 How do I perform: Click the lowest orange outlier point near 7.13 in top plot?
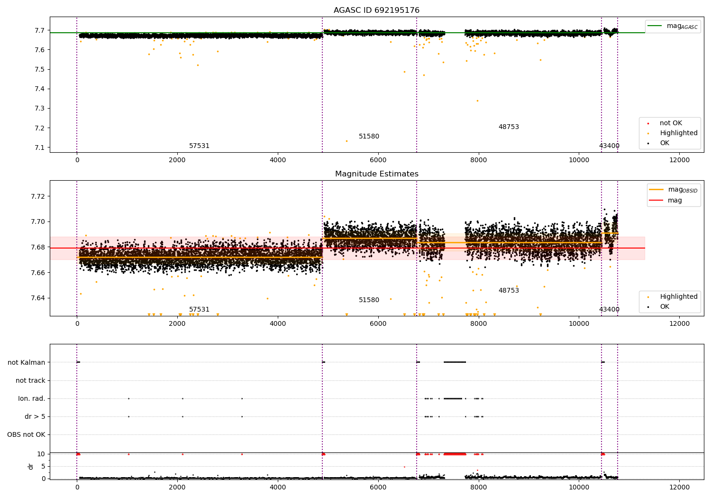point(346,141)
